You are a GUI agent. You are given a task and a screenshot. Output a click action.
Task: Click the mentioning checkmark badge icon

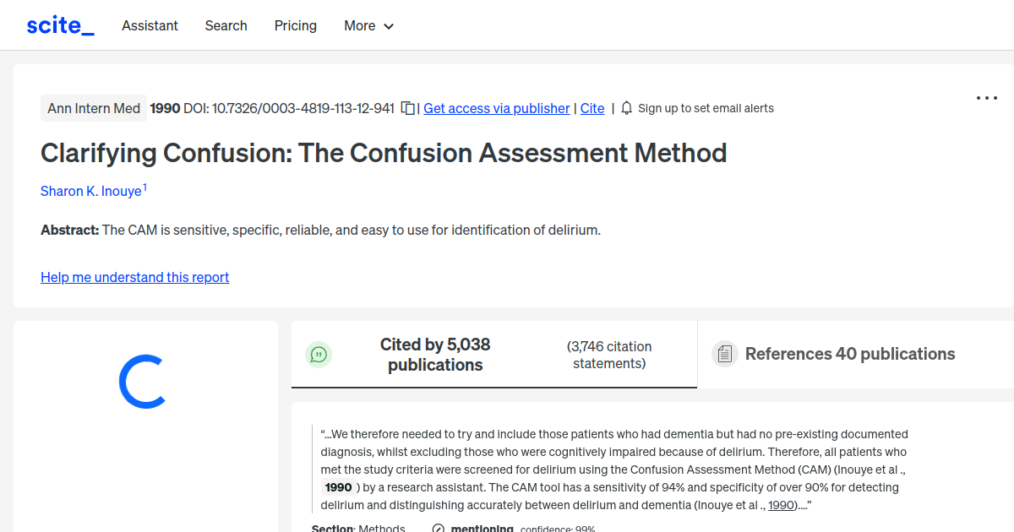tap(438, 527)
